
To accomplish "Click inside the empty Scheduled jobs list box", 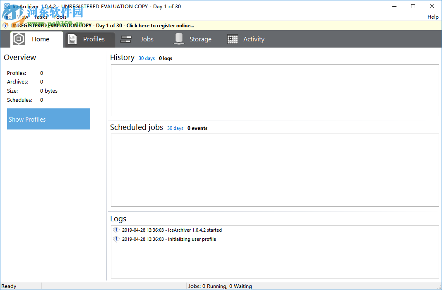I will [275, 170].
